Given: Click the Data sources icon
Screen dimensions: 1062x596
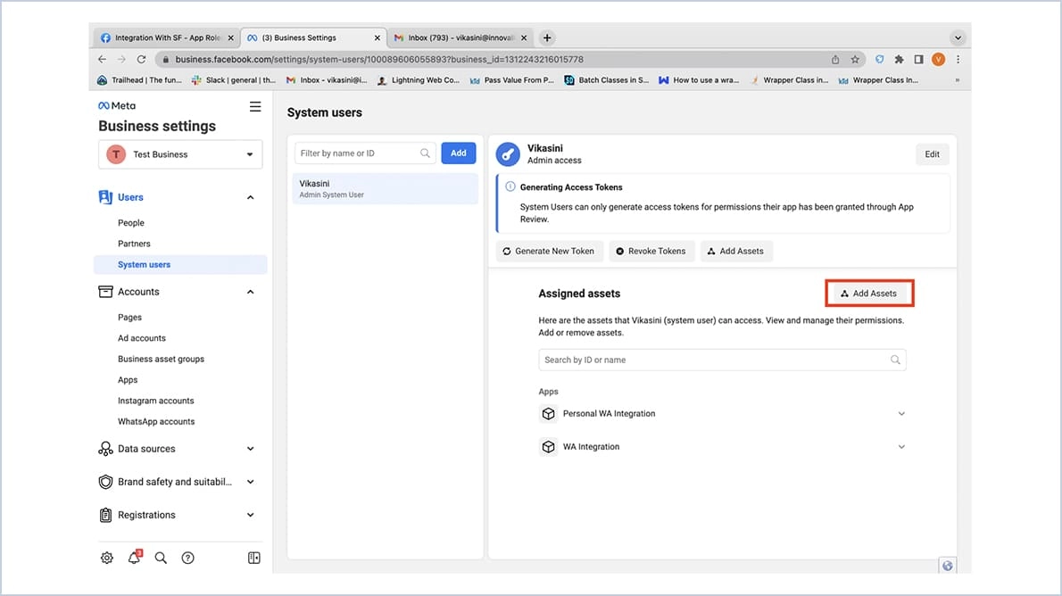Looking at the screenshot, I should pos(105,449).
